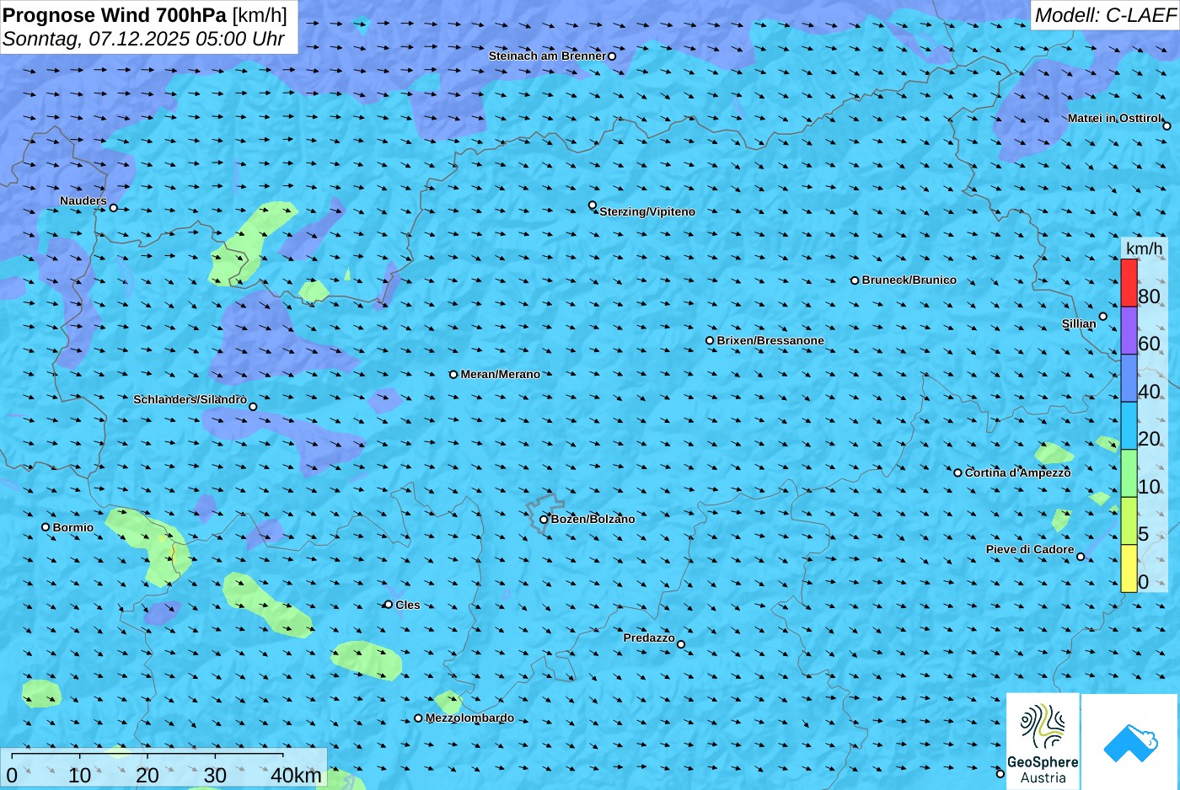Click the 'Mezzolombardo' label text

tap(469, 718)
